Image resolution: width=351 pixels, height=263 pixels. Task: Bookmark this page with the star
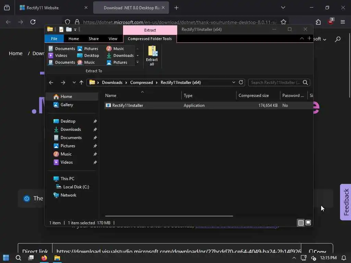(283, 22)
